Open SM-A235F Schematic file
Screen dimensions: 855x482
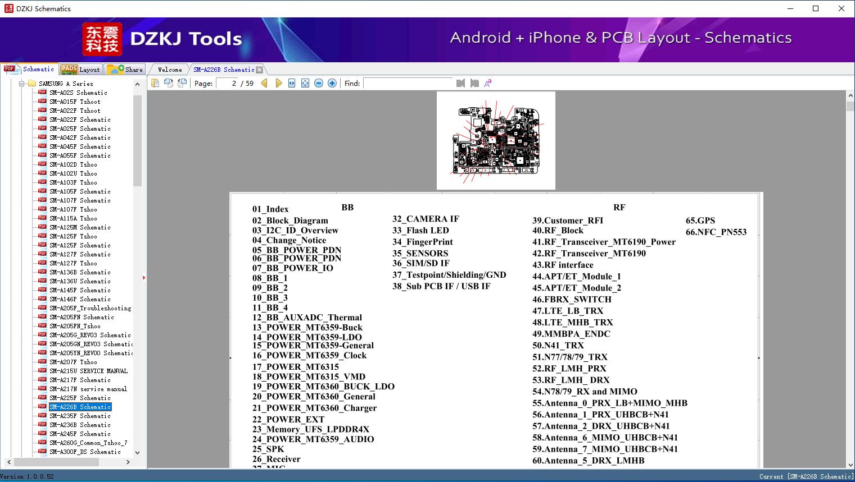coord(80,416)
